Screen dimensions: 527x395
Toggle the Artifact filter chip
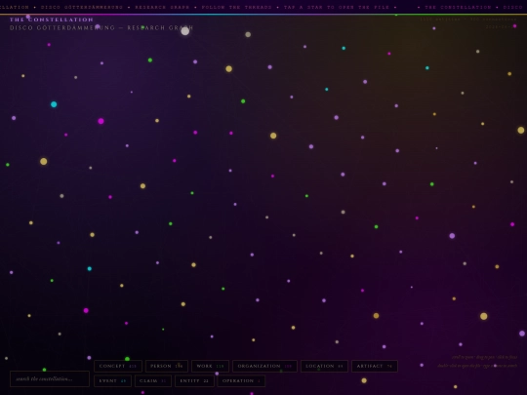point(375,366)
